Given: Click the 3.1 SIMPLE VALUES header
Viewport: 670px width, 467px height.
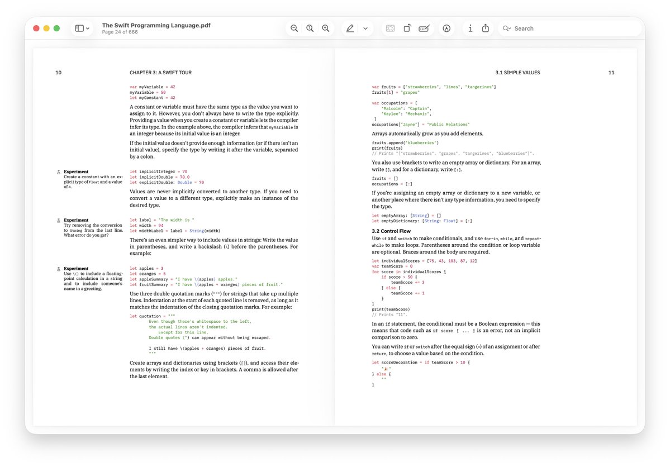Looking at the screenshot, I should coord(517,73).
